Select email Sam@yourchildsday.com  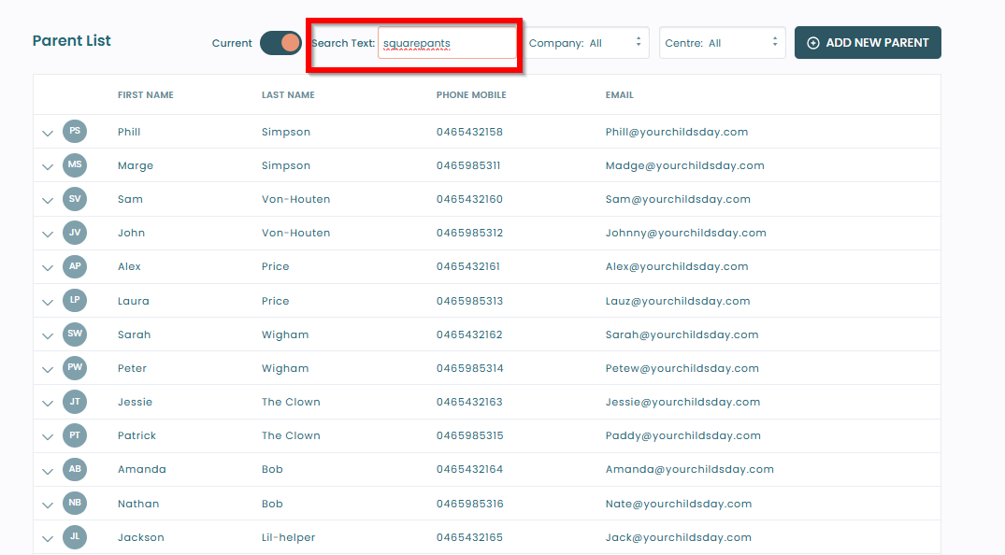(678, 199)
